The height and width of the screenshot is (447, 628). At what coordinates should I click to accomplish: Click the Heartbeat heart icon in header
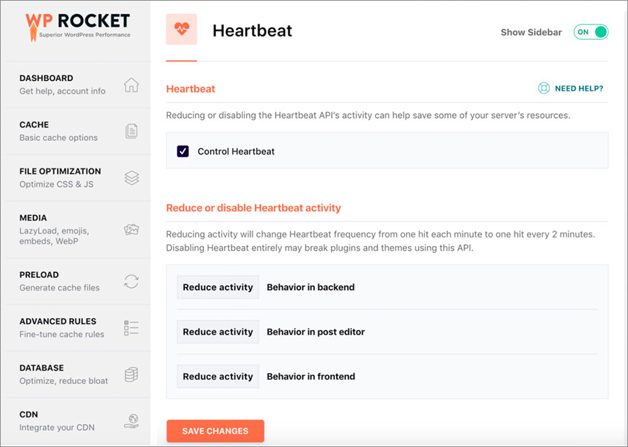pos(181,29)
